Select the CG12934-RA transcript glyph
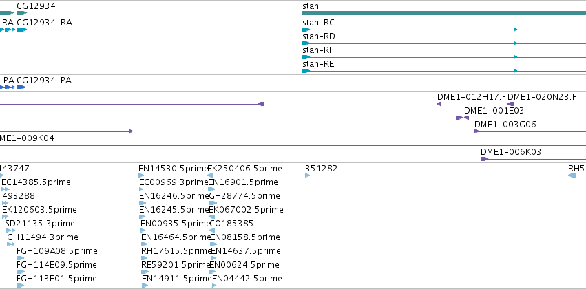586x289 pixels. (x=21, y=30)
